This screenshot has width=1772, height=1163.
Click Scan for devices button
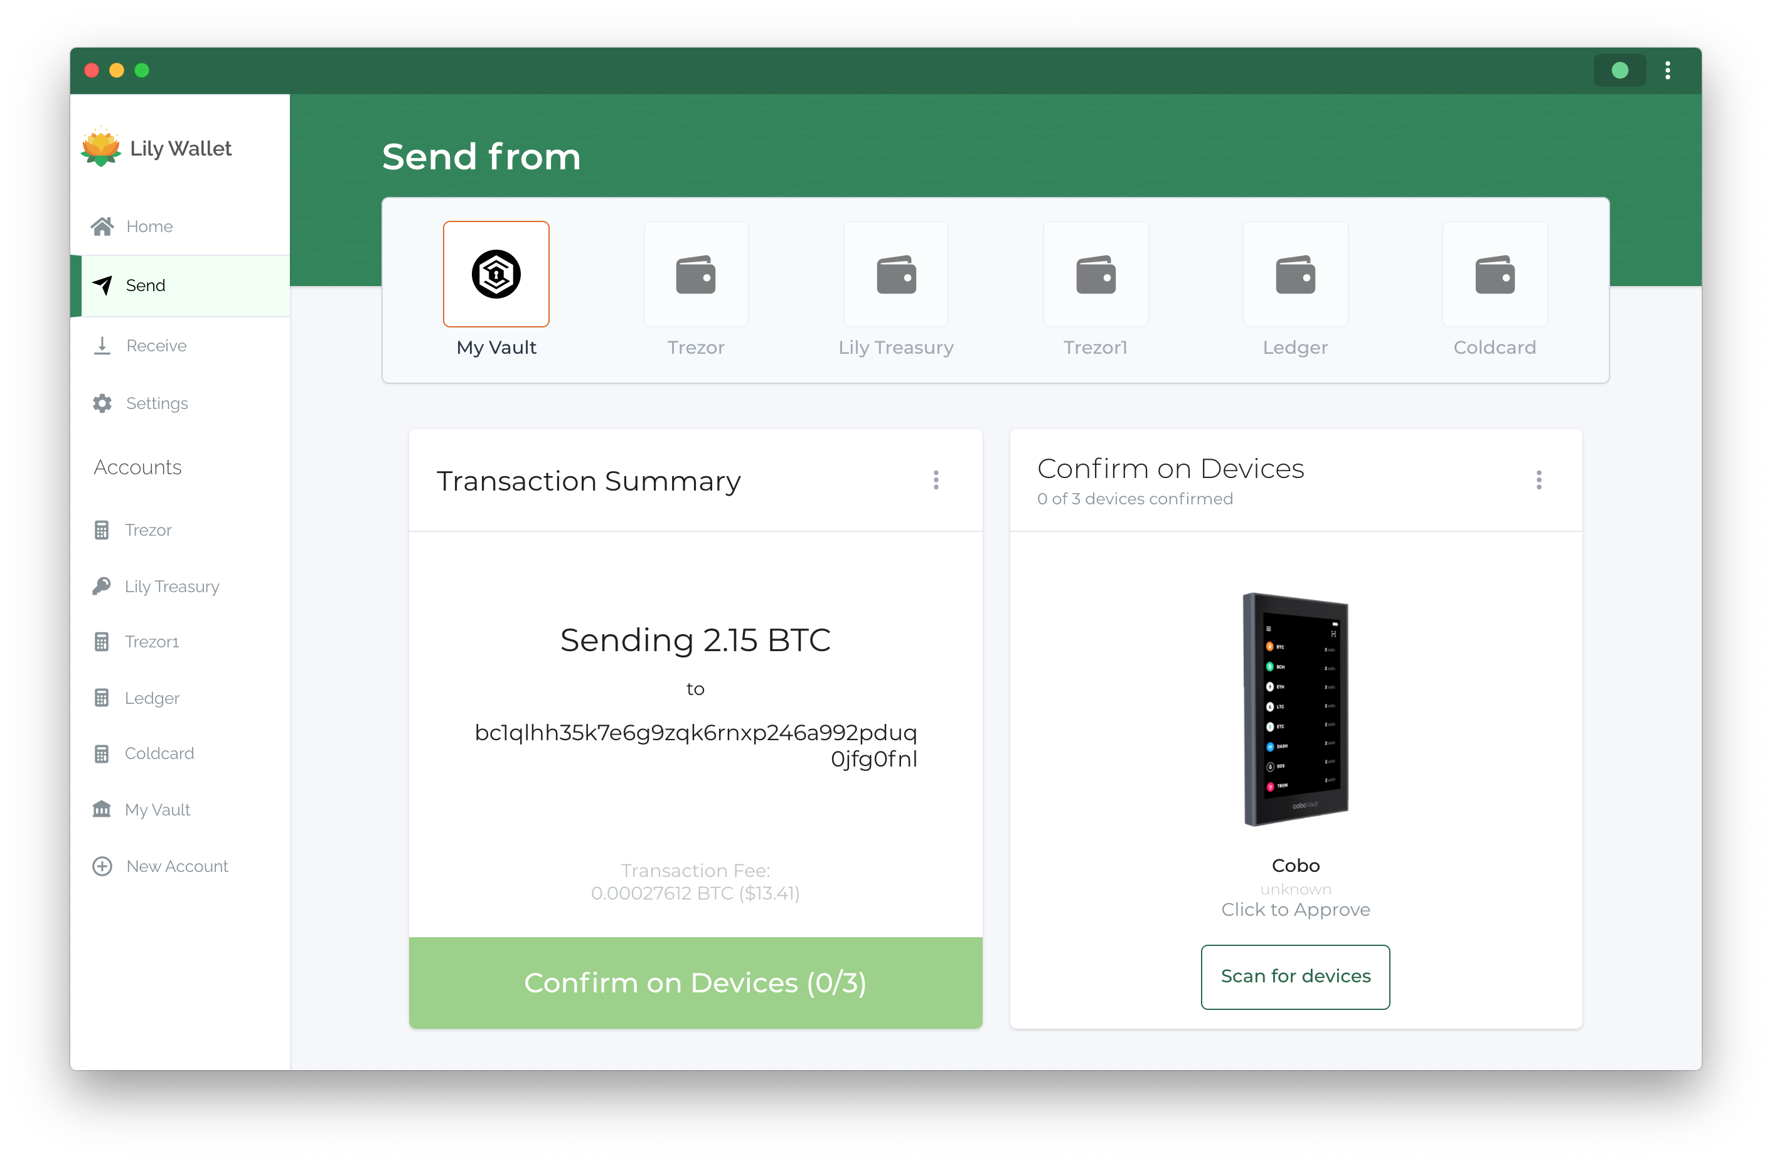[1296, 975]
